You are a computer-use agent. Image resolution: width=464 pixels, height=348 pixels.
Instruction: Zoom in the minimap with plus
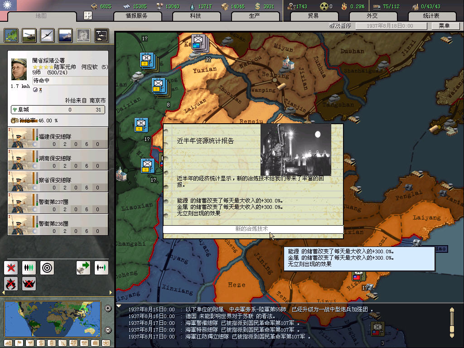(x=108, y=309)
